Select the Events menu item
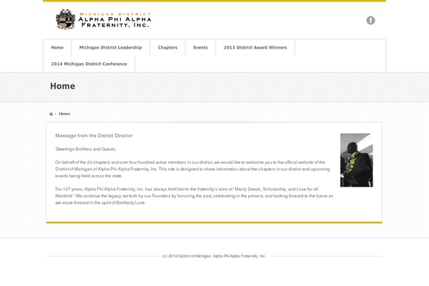The width and height of the screenshot is (429, 286). click(x=200, y=47)
